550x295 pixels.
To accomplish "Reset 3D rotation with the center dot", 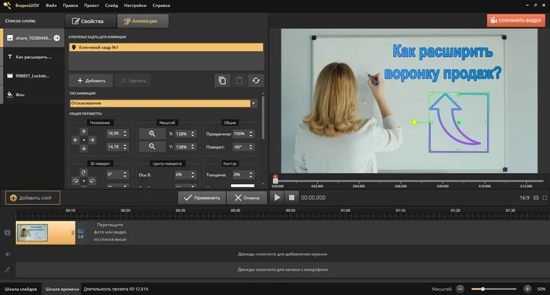I will coord(84,180).
